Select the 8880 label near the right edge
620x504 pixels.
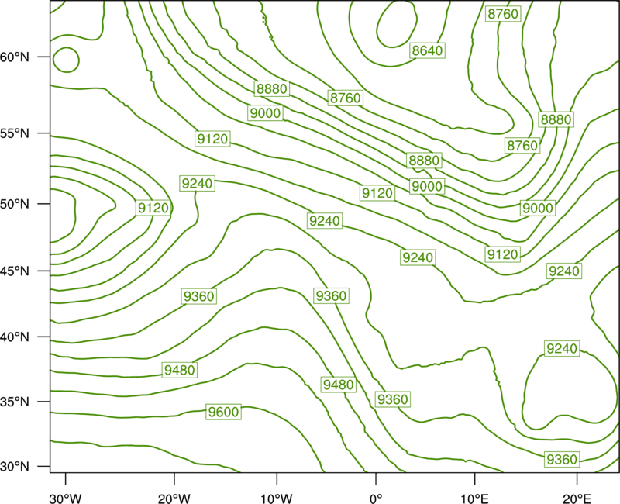(556, 119)
